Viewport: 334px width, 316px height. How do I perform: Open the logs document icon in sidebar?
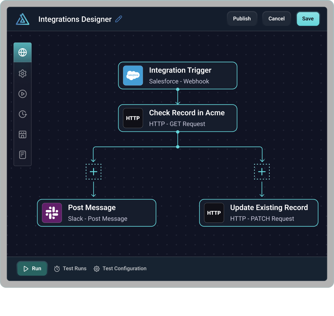pos(23,155)
